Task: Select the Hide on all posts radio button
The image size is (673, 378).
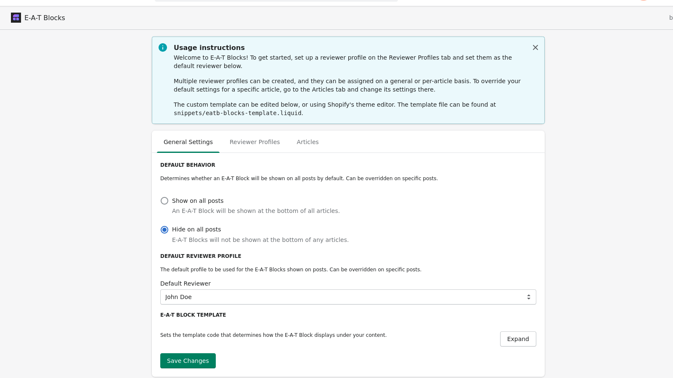Action: point(164,230)
